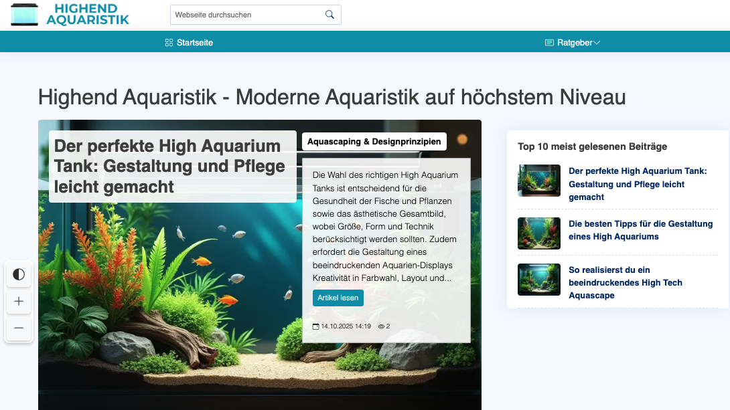Click the calendar icon beside the article date
This screenshot has width=730, height=410.
click(315, 326)
